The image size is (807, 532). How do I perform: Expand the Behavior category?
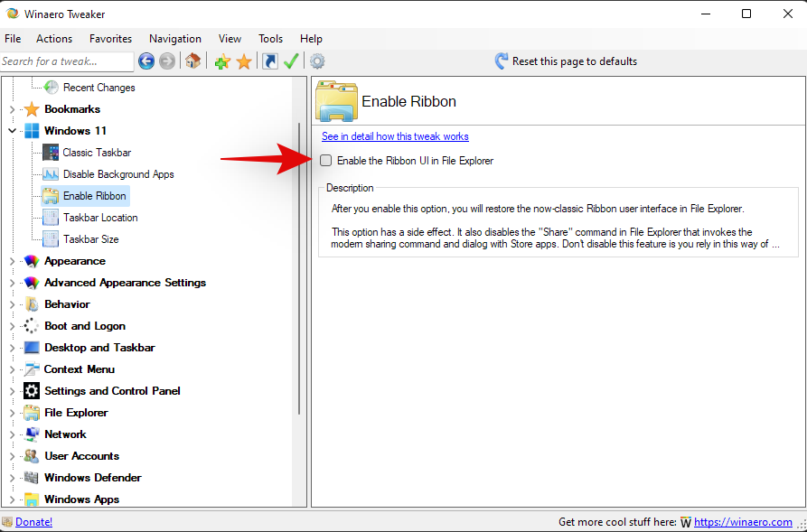(x=12, y=304)
